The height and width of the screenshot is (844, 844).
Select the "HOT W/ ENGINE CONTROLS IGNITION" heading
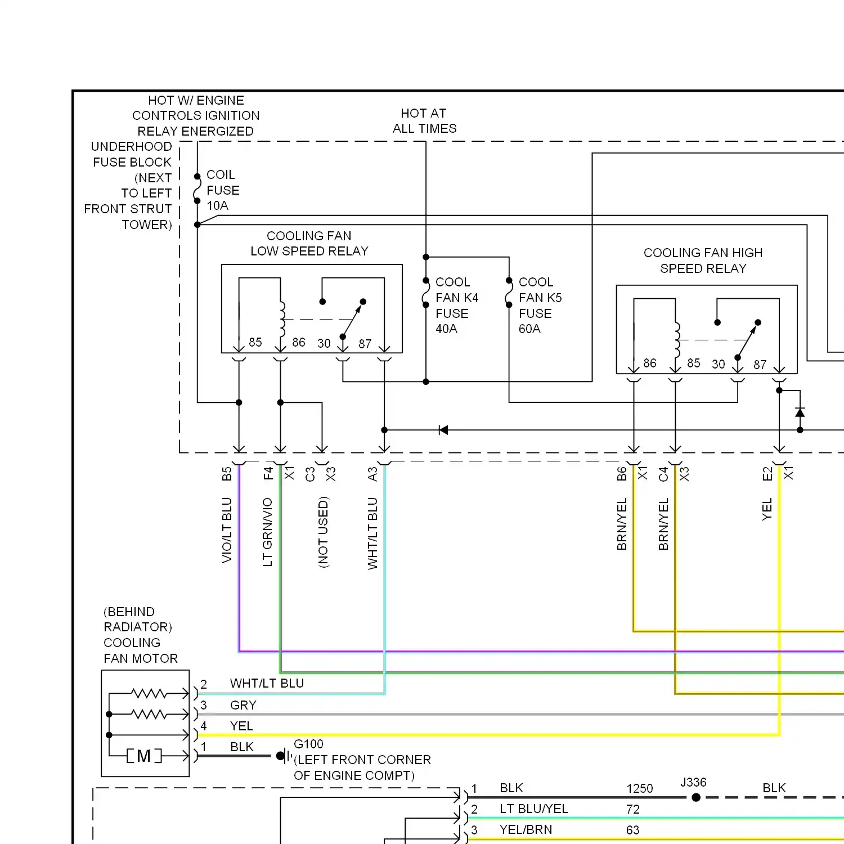196,108
